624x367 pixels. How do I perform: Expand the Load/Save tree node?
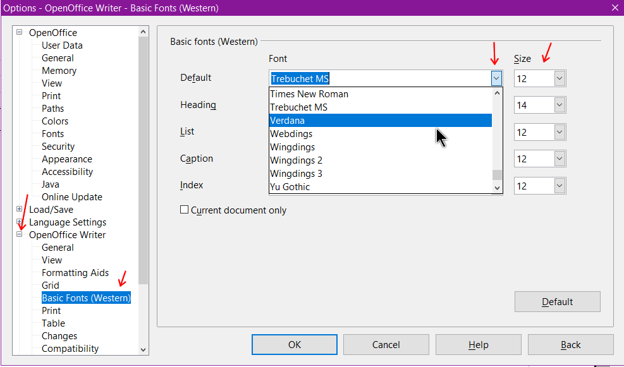(x=19, y=208)
